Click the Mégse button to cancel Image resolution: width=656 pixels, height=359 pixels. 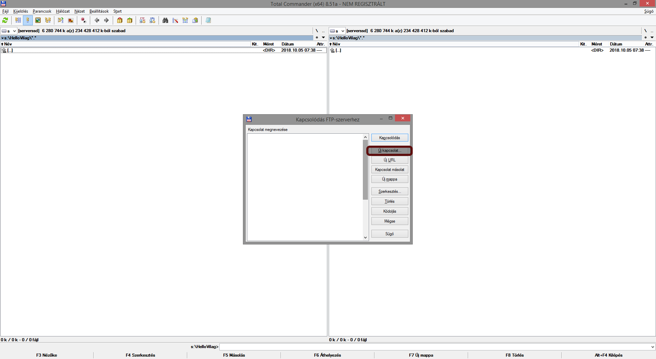(x=389, y=221)
